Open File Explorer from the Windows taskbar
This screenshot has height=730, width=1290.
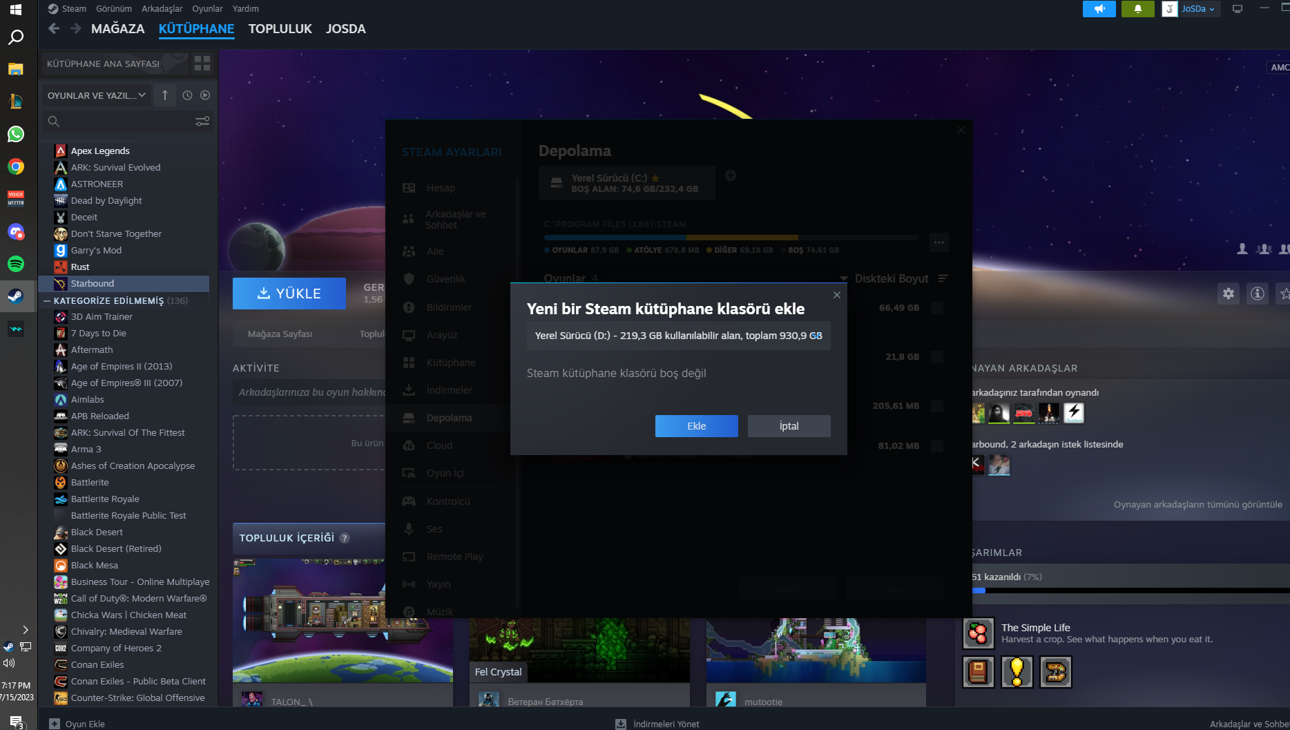[x=16, y=69]
